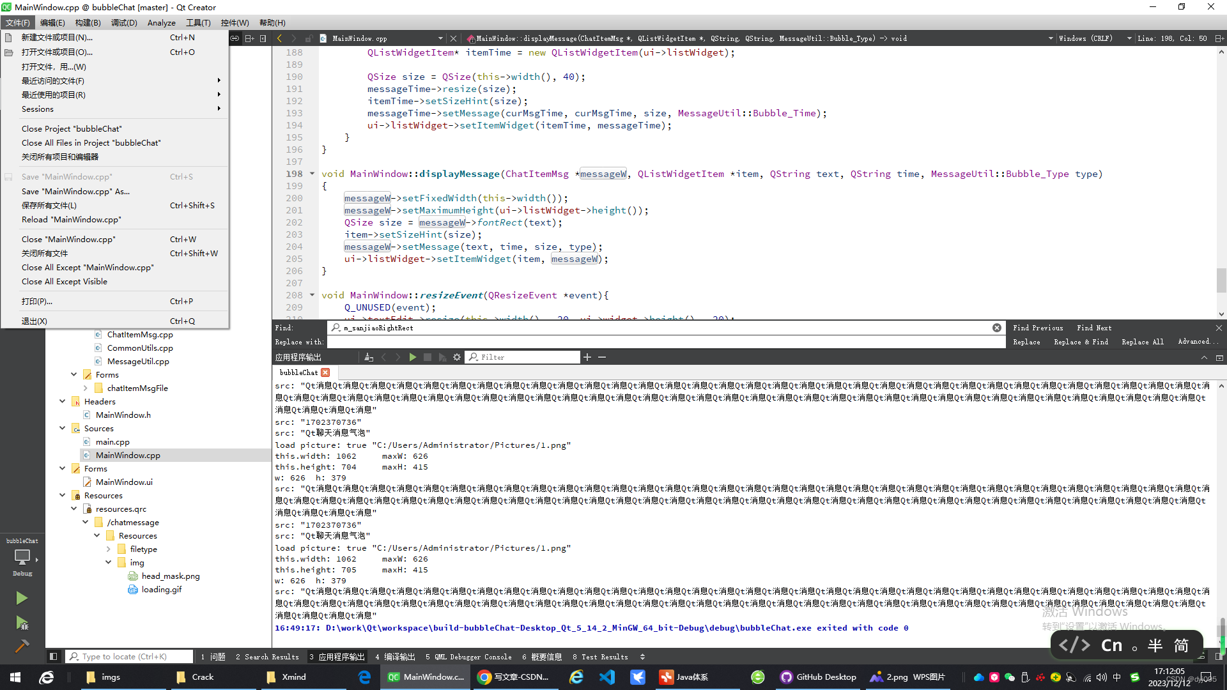Click 退出(X) in the File menu
1227x690 pixels.
[x=115, y=321]
